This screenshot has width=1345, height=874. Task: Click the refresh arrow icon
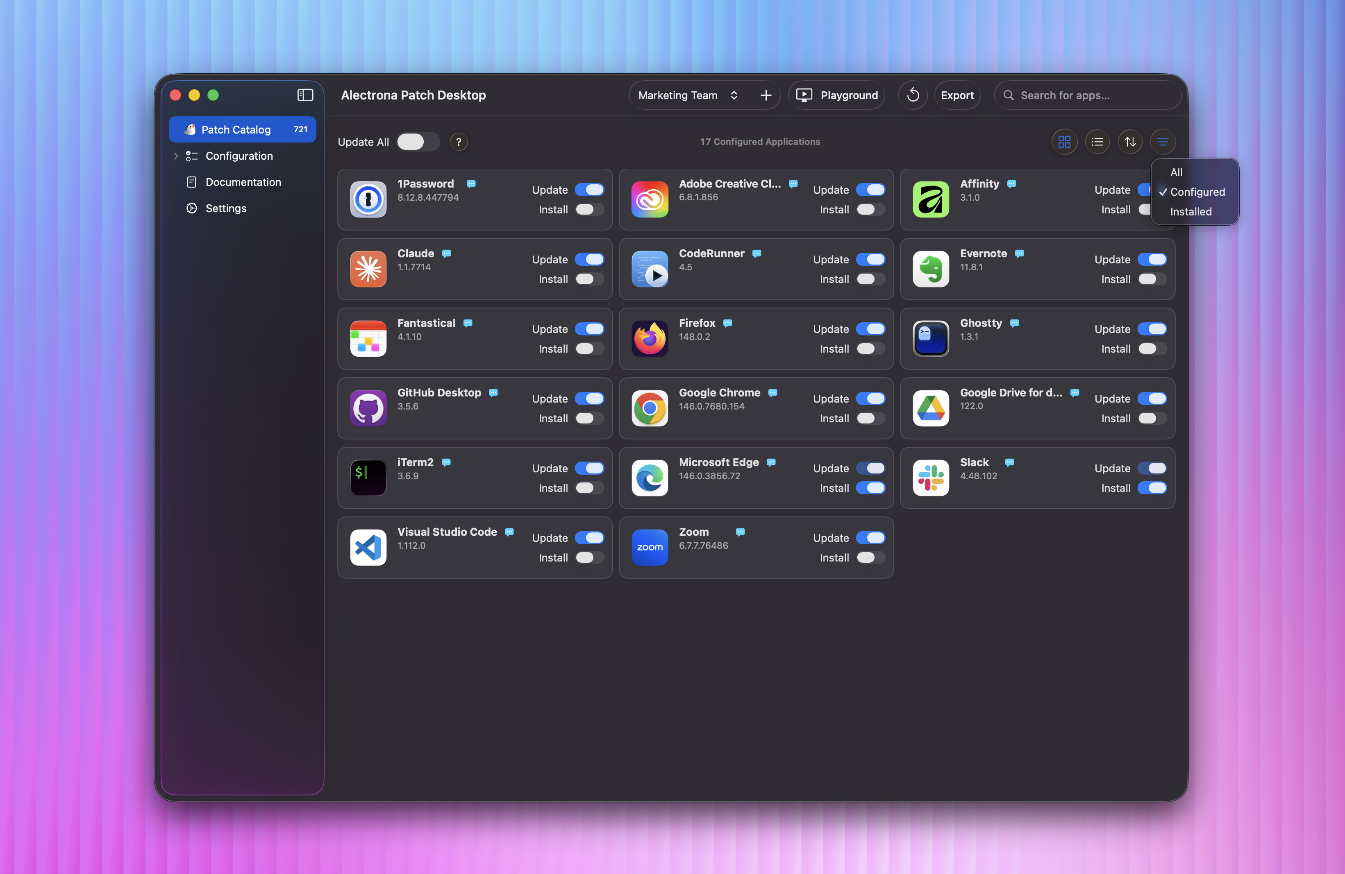(913, 95)
